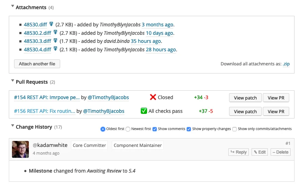Download all attachments as .zip
Viewport: 304px width, 187px height.
pyautogui.click(x=286, y=64)
